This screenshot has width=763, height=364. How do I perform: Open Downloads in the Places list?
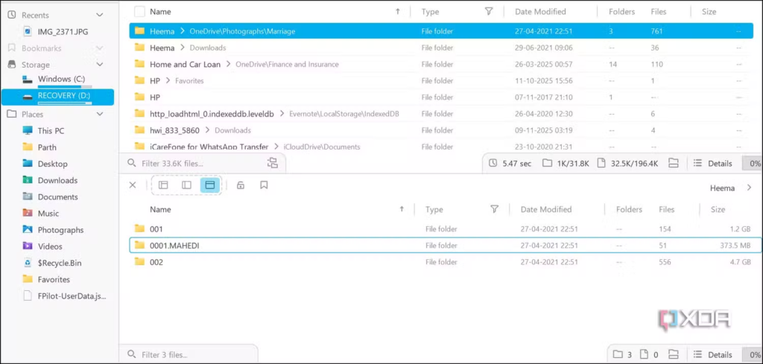[57, 180]
